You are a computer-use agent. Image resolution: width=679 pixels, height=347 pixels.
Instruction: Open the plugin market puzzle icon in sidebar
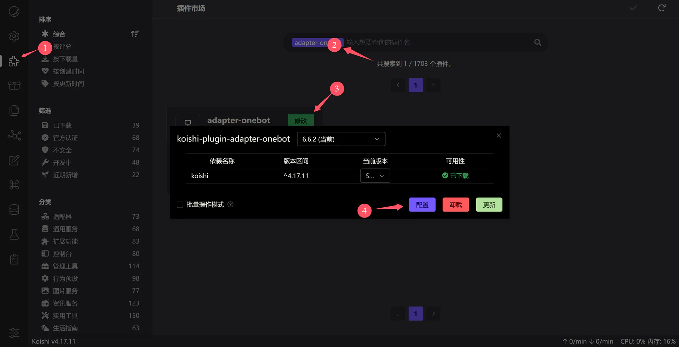[14, 61]
